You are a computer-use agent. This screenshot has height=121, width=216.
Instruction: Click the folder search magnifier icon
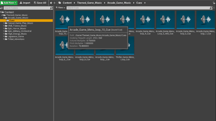[x=51, y=8]
